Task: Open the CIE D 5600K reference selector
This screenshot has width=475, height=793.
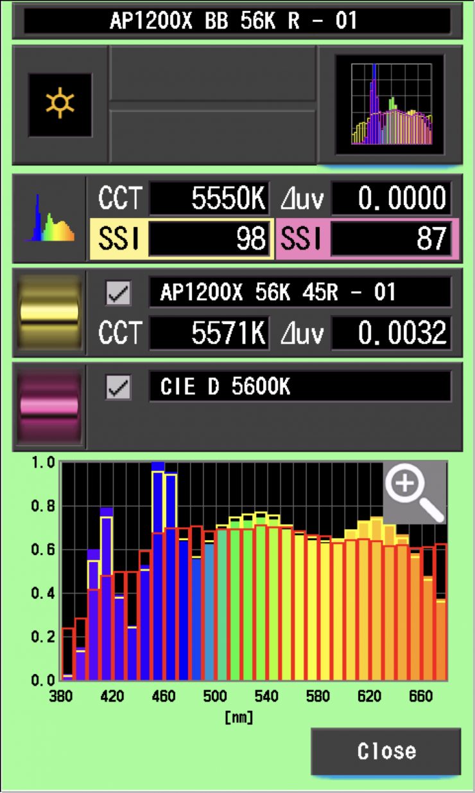Action: pos(300,387)
